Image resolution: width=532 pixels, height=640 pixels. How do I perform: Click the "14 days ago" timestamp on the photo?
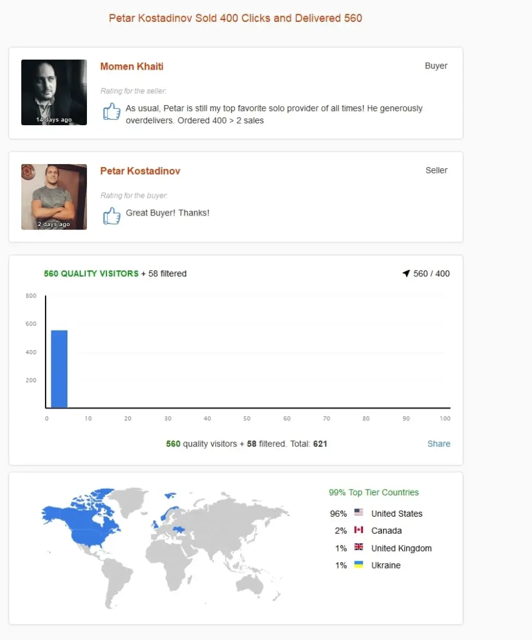point(54,120)
